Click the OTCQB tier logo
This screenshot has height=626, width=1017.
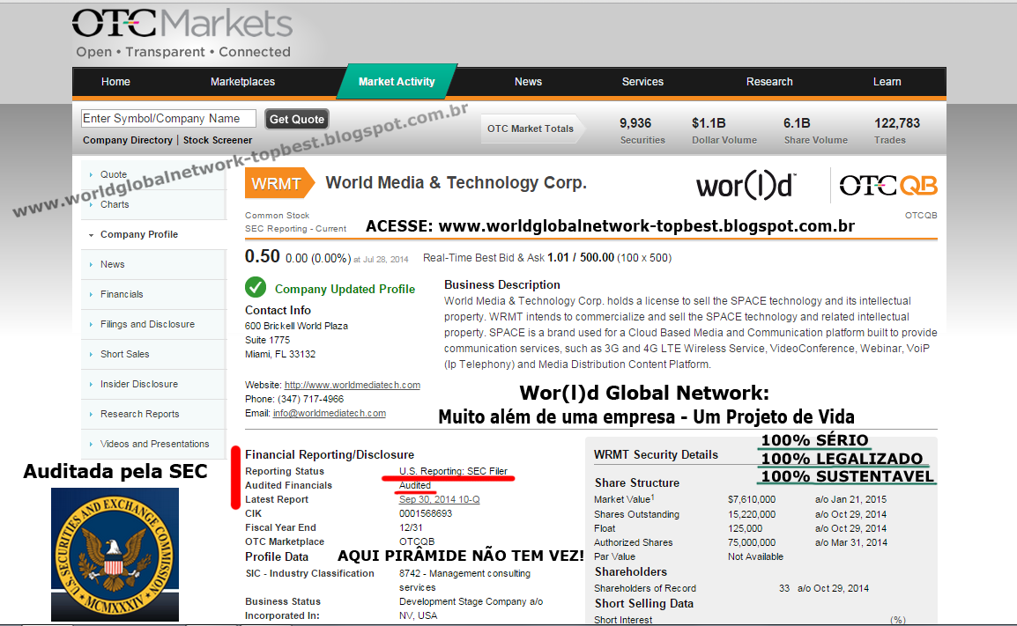[x=888, y=186]
